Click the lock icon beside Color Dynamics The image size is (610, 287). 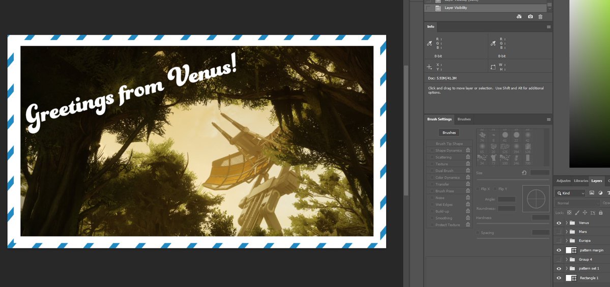468,177
